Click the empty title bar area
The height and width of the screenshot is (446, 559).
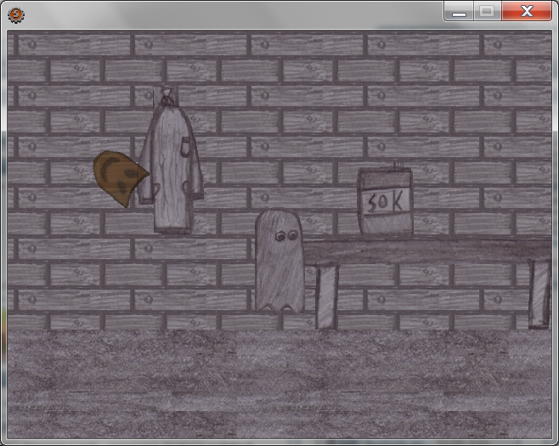tap(229, 13)
